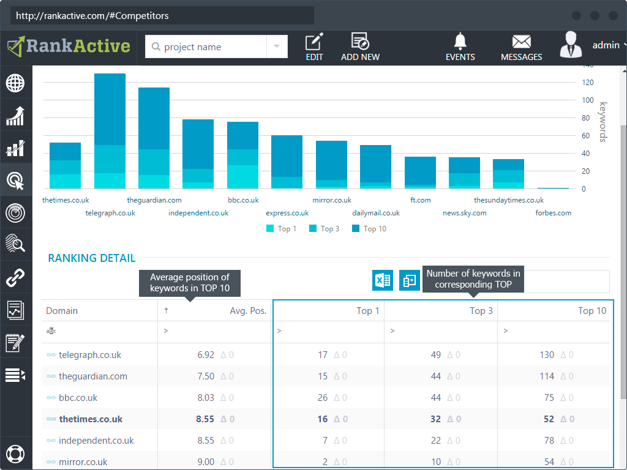Focus the project name search field
Viewport: 627px width, 470px height.
pos(206,47)
